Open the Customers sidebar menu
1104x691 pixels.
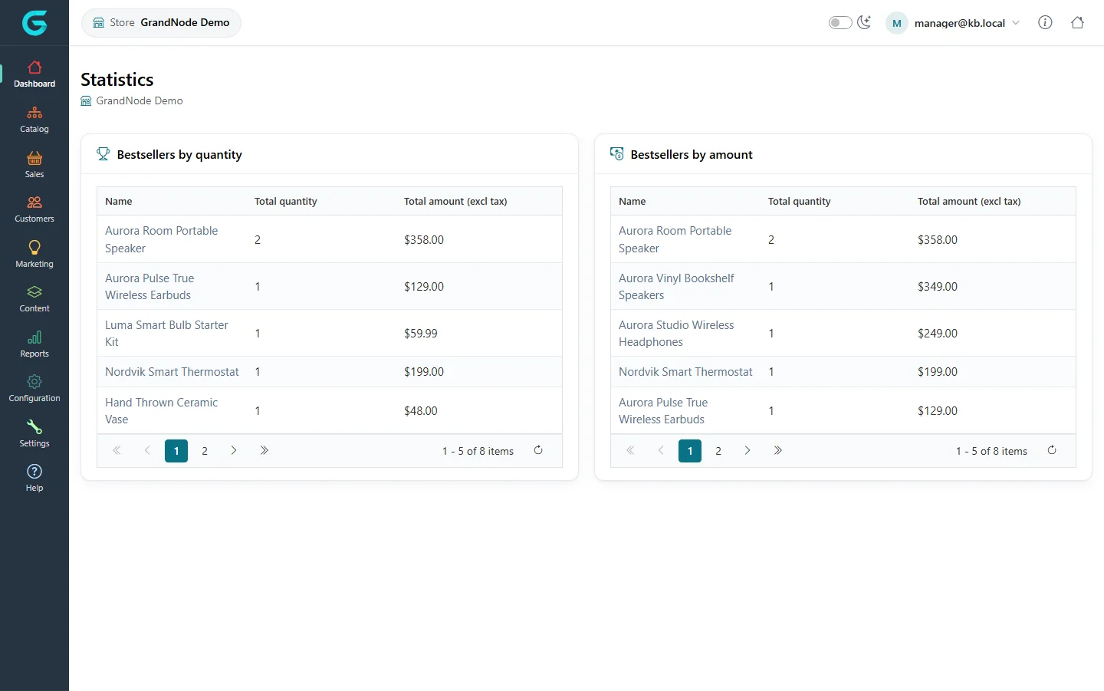tap(34, 209)
